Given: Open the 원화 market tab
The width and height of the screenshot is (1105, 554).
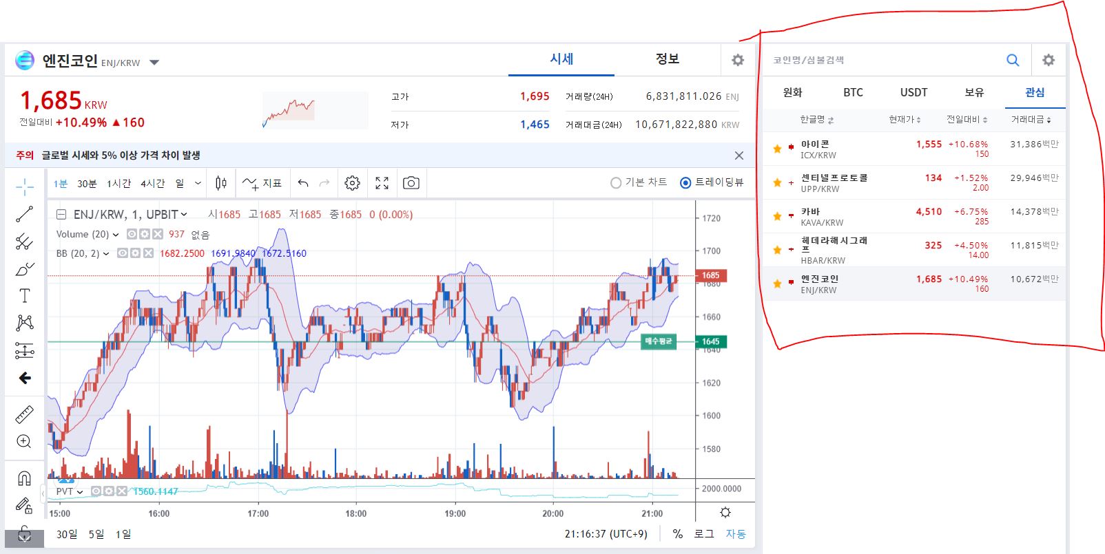Looking at the screenshot, I should point(792,92).
